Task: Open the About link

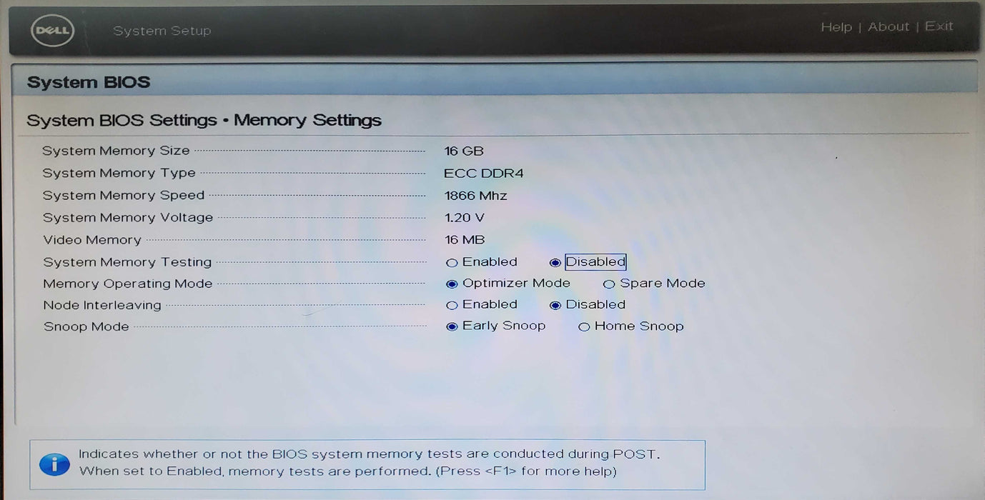Action: click(x=889, y=27)
